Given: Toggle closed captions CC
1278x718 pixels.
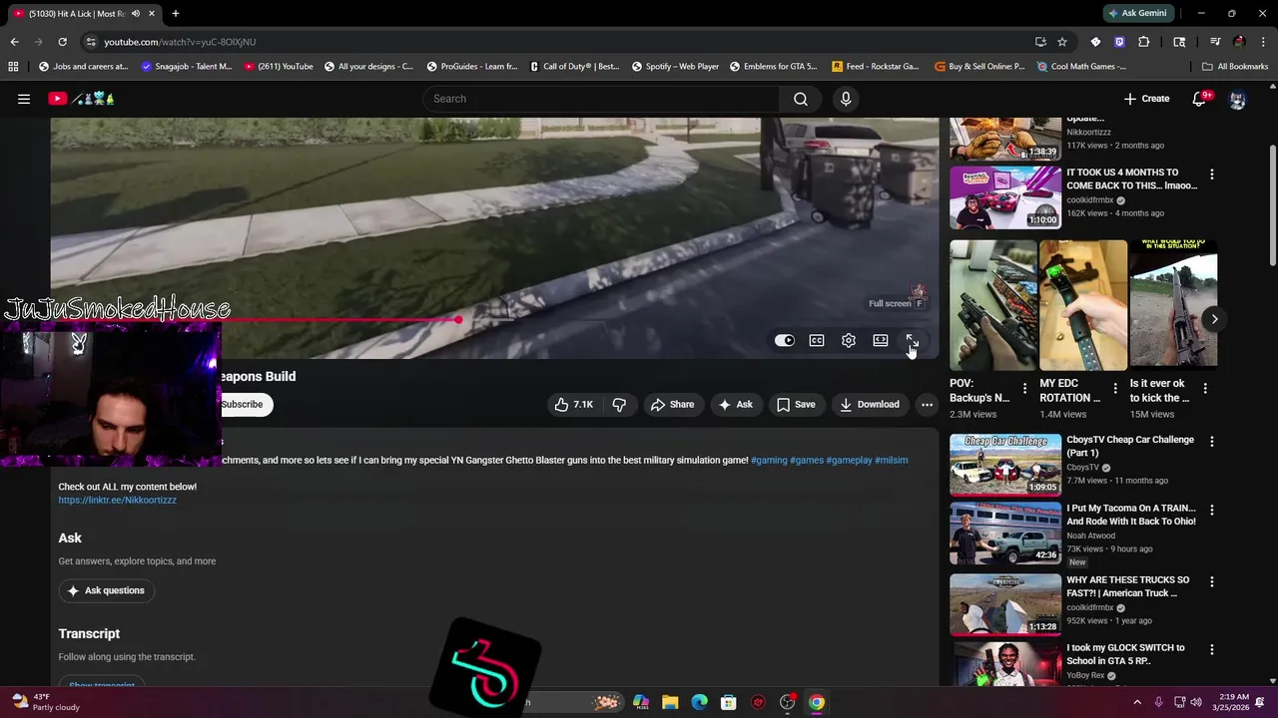Looking at the screenshot, I should (x=817, y=341).
